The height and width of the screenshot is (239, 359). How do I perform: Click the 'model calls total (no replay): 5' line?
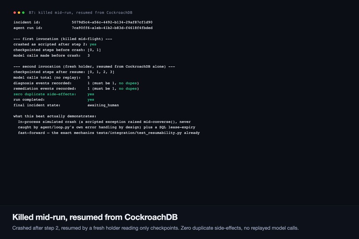click(52, 77)
